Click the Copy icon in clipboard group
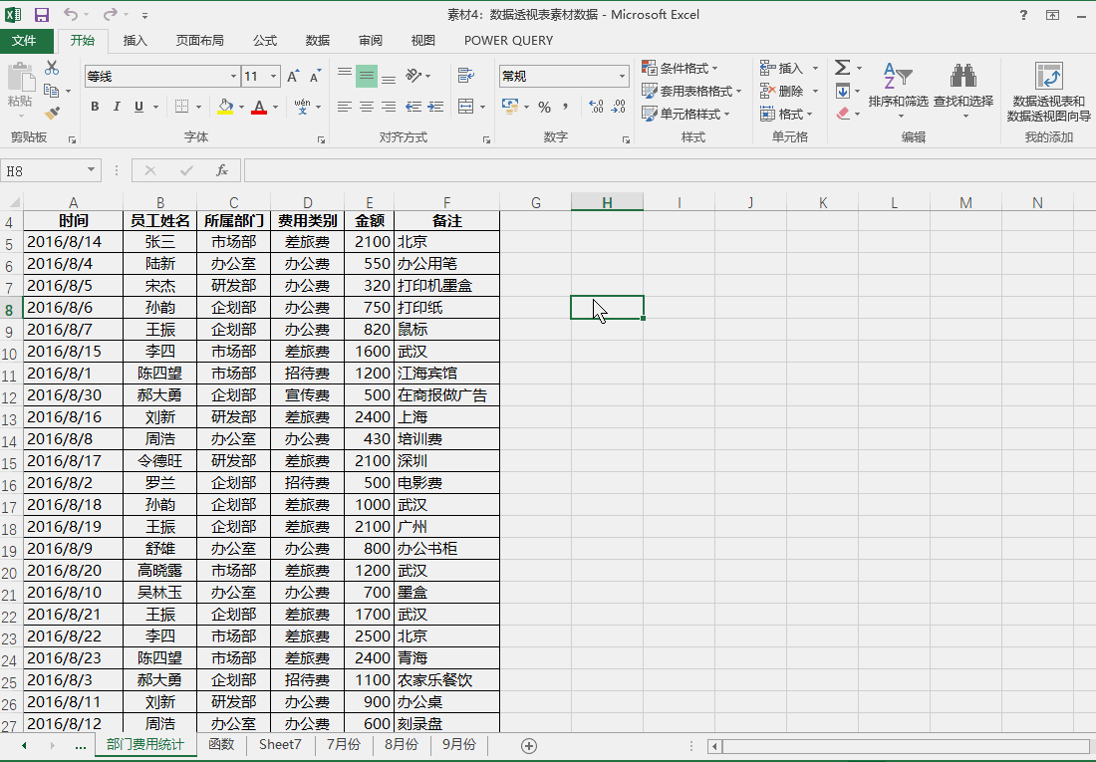The height and width of the screenshot is (762, 1096). coord(51,91)
